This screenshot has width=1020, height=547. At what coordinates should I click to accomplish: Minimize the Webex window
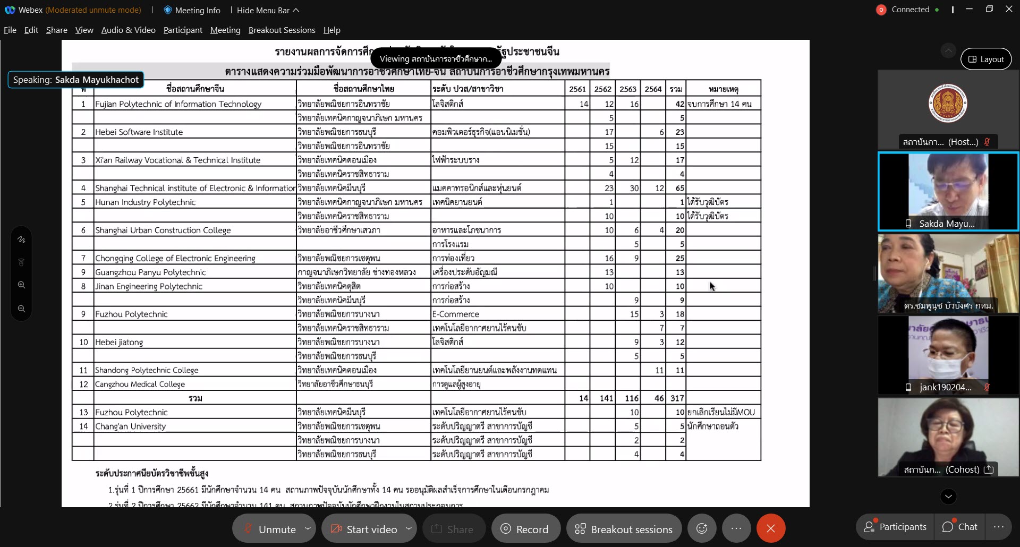coord(969,9)
